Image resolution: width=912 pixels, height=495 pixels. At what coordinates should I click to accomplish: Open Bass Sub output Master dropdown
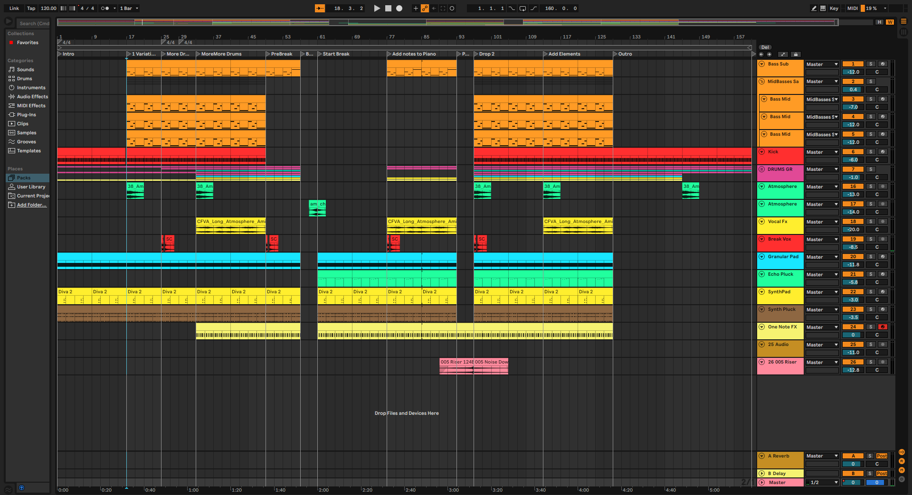pyautogui.click(x=822, y=64)
